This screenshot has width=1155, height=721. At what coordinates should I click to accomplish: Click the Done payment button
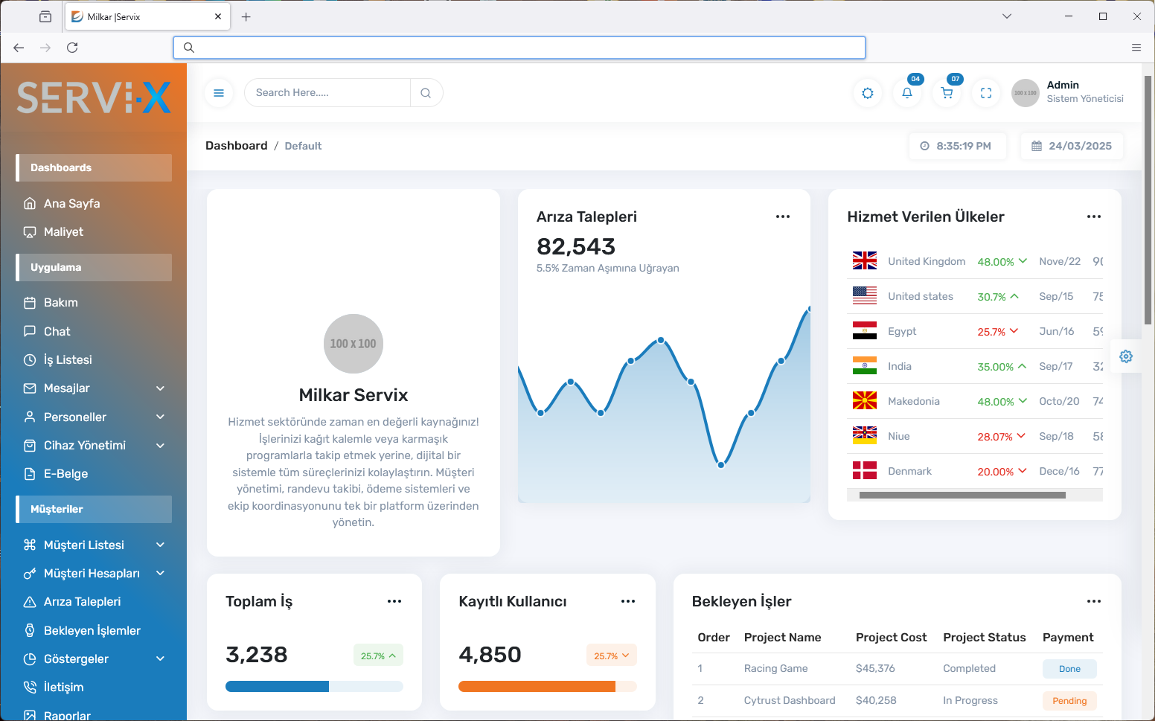tap(1069, 669)
